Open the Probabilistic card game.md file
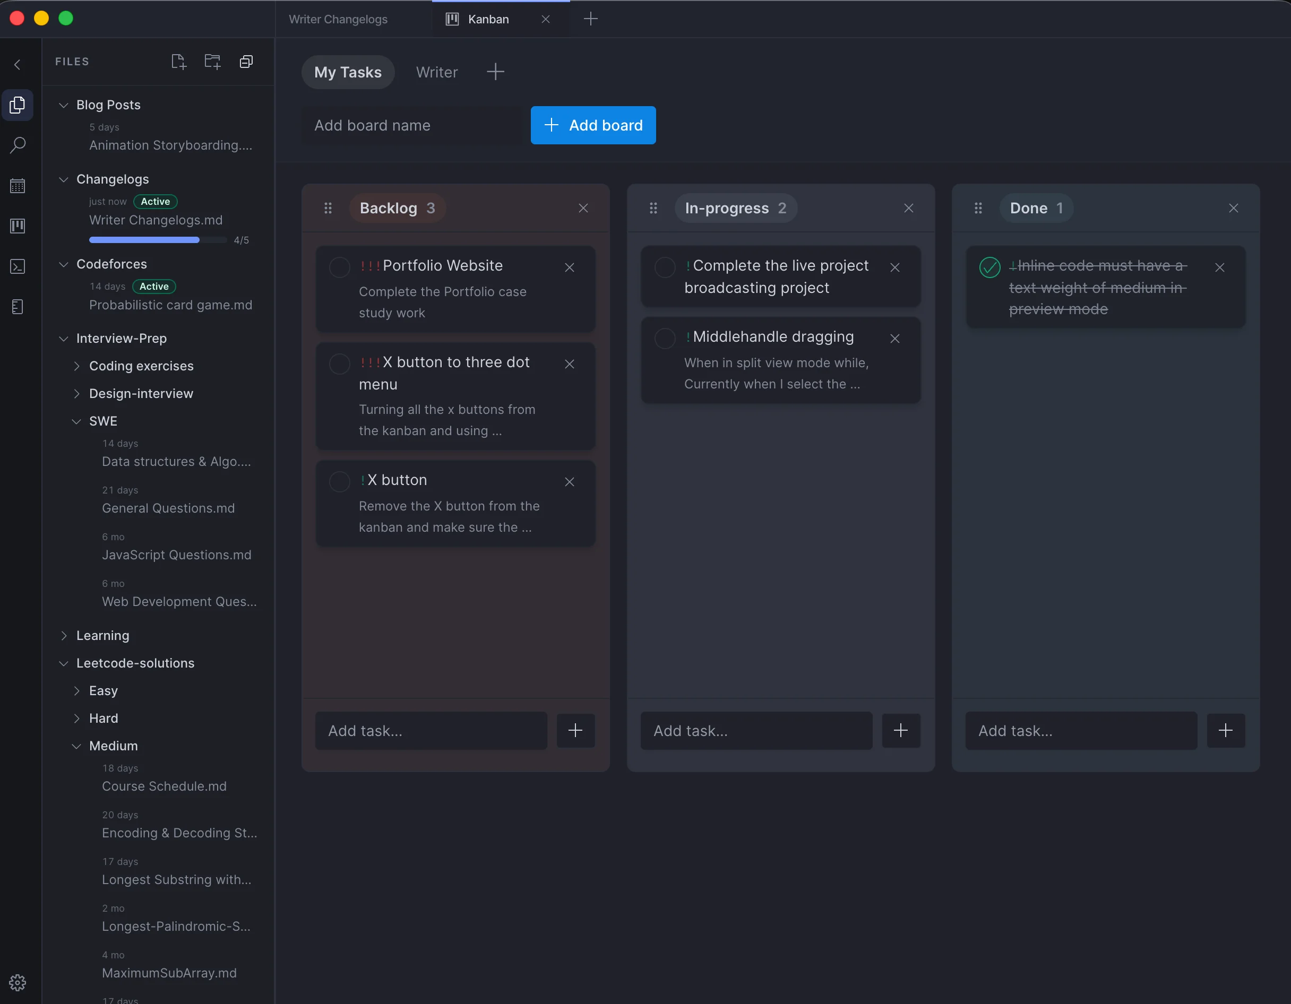This screenshot has width=1291, height=1004. [170, 305]
